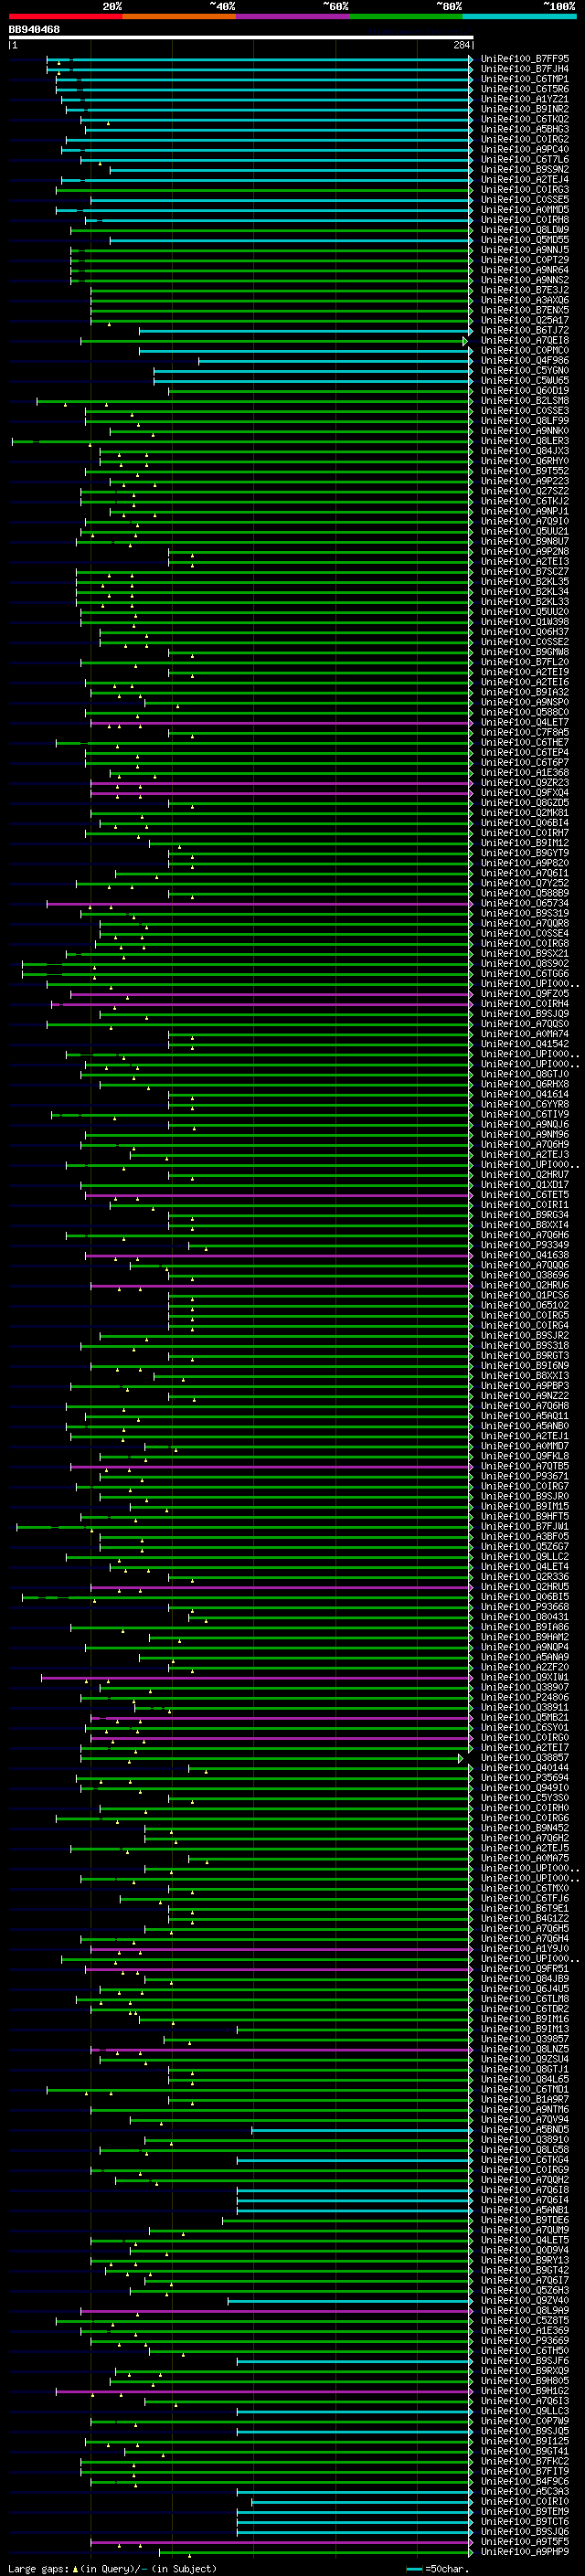Screen dimensions: 585x2576
Task: Select the UniRef100_A7QQR8 label
Action: tap(525, 923)
